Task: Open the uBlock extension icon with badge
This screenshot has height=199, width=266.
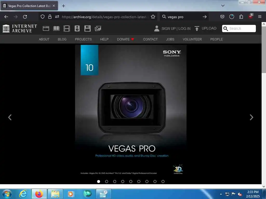Action: pyautogui.click(x=251, y=16)
